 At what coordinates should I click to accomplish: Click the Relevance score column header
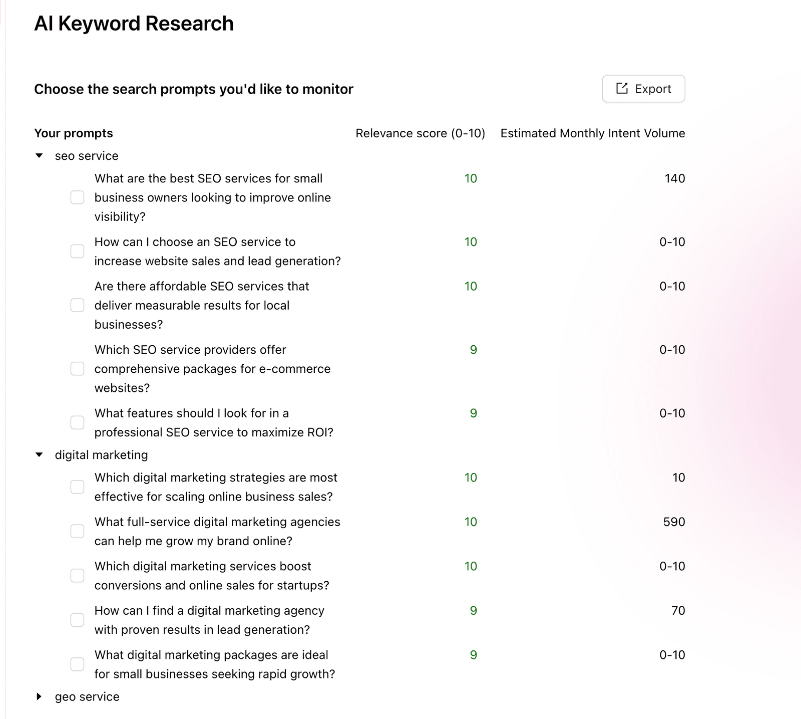(x=420, y=133)
